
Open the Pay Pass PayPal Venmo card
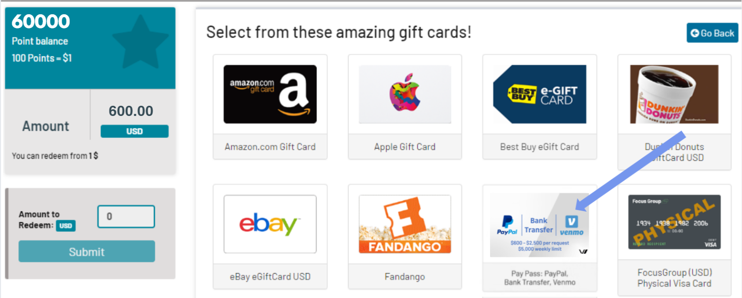point(540,225)
